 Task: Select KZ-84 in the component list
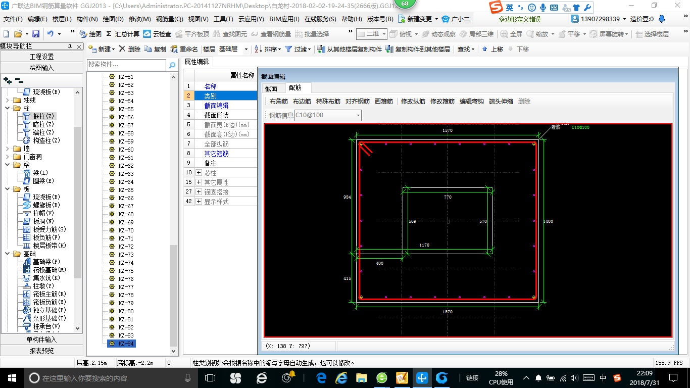(x=122, y=344)
